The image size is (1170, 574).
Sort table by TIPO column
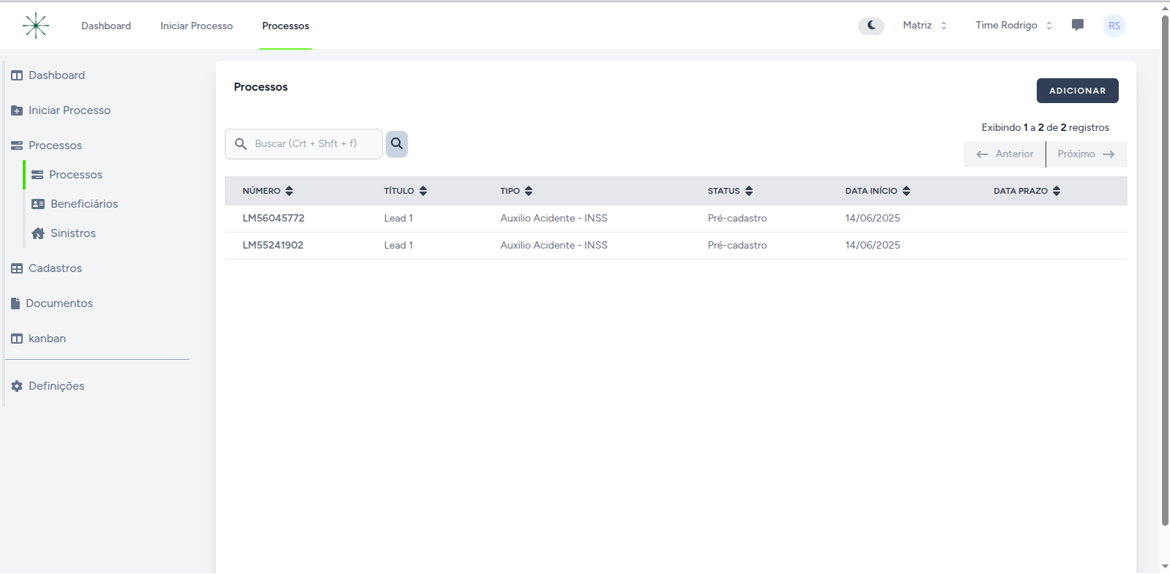(x=517, y=191)
